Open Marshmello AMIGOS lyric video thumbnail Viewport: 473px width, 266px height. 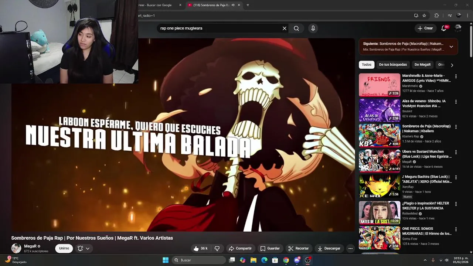tap(380, 85)
